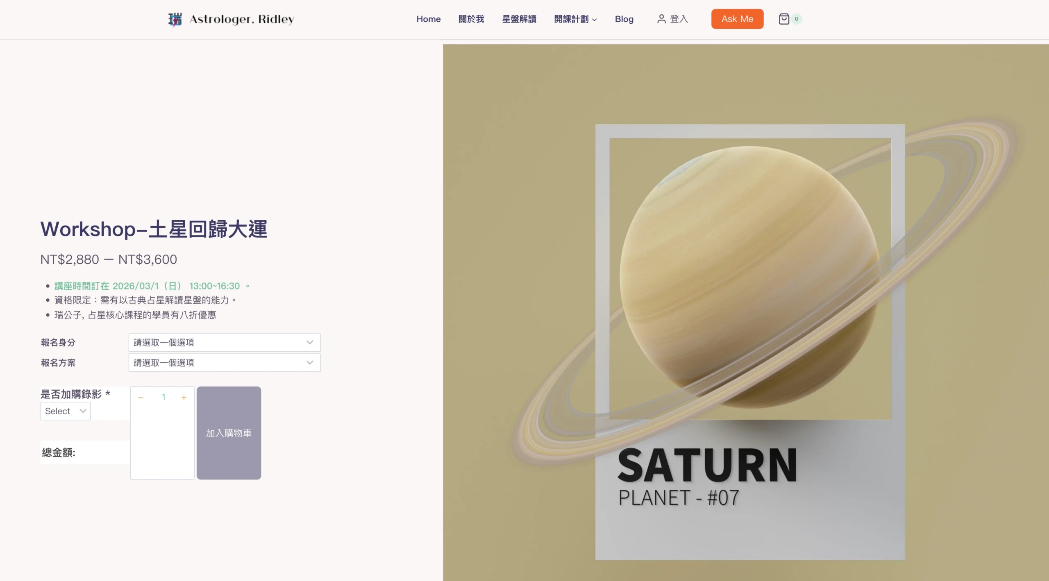This screenshot has height=581, width=1049.
Task: Click the minus quantity stepper icon
Action: click(141, 398)
